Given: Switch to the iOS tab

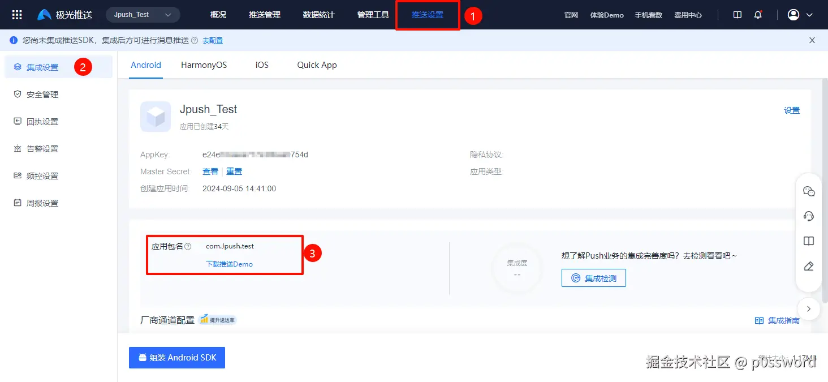Looking at the screenshot, I should [262, 65].
